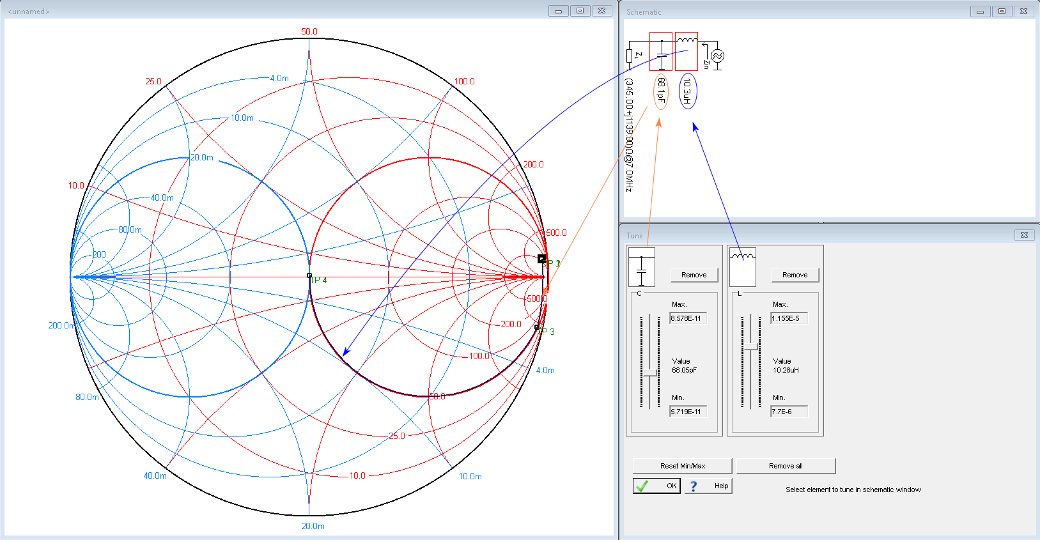Select the series inductor element in schematic
The image size is (1040, 540).
687,52
